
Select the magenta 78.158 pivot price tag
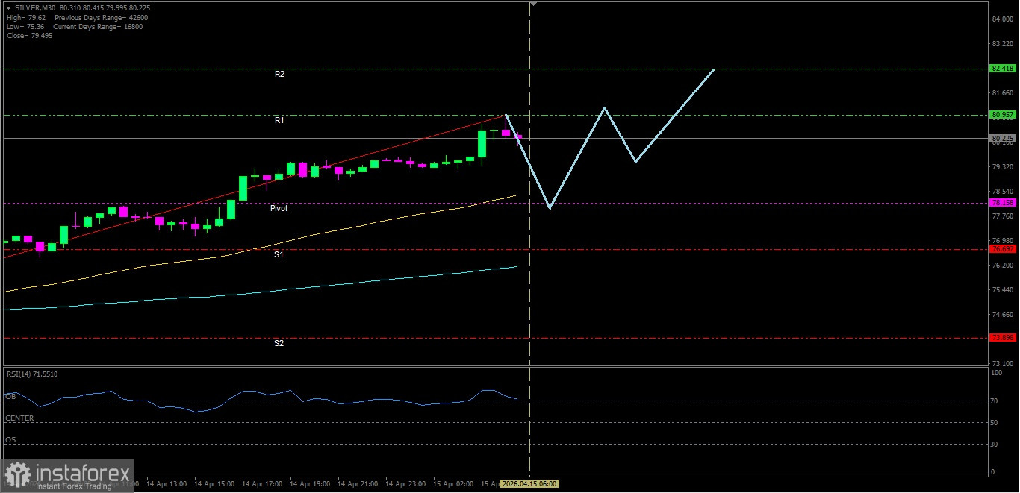click(1002, 203)
